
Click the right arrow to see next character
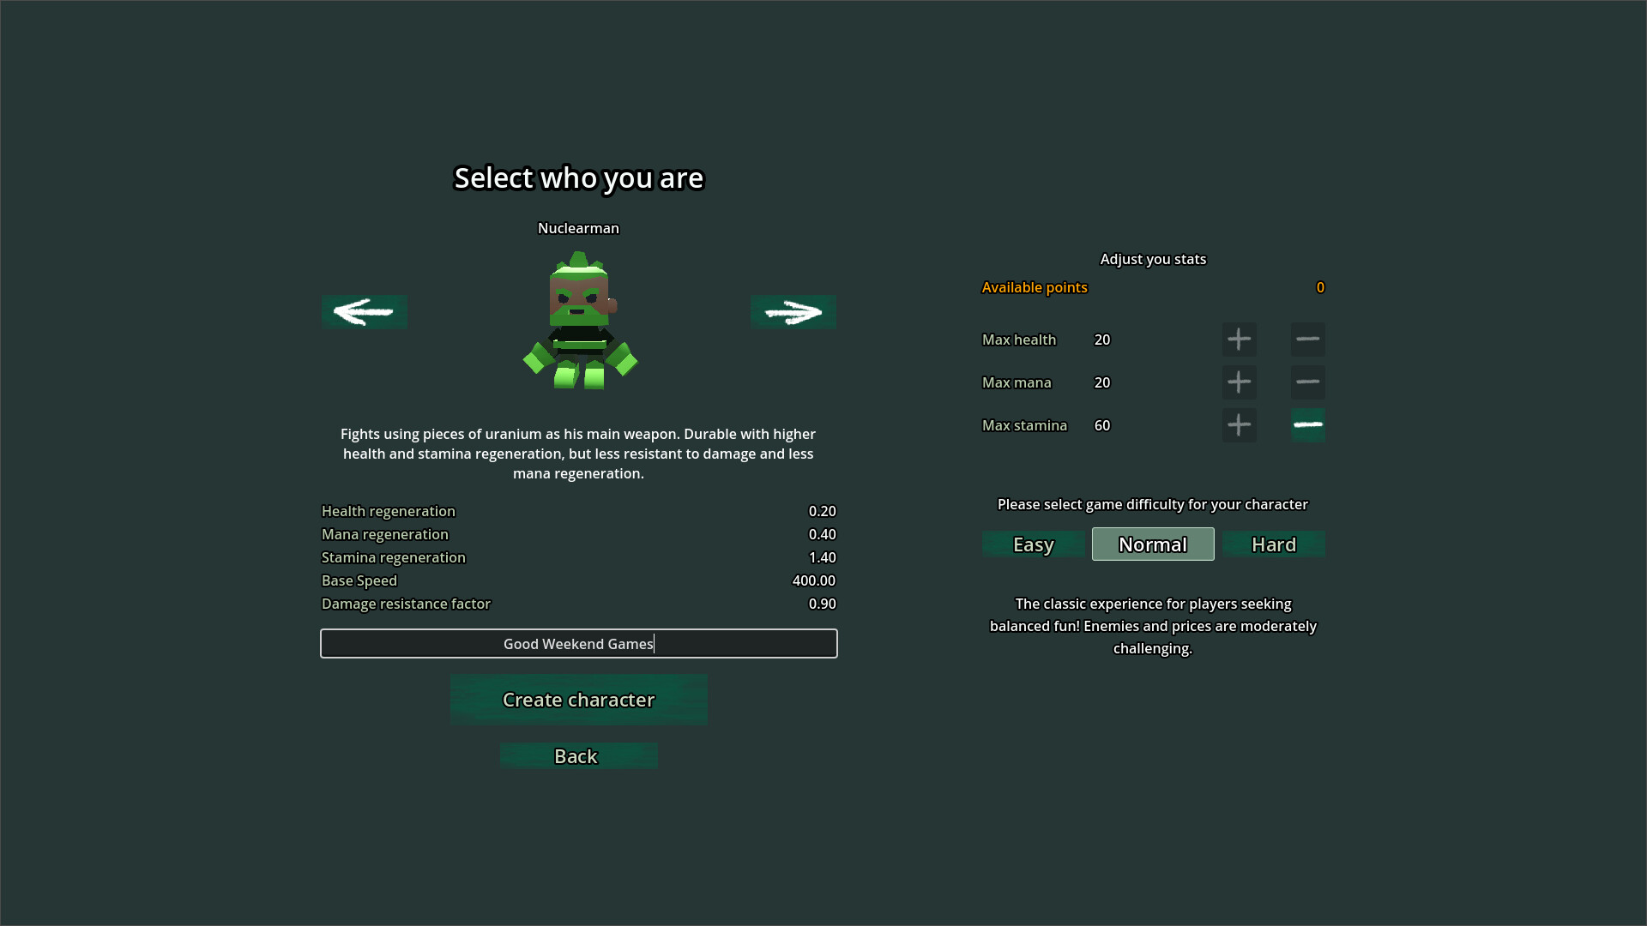[x=793, y=312]
